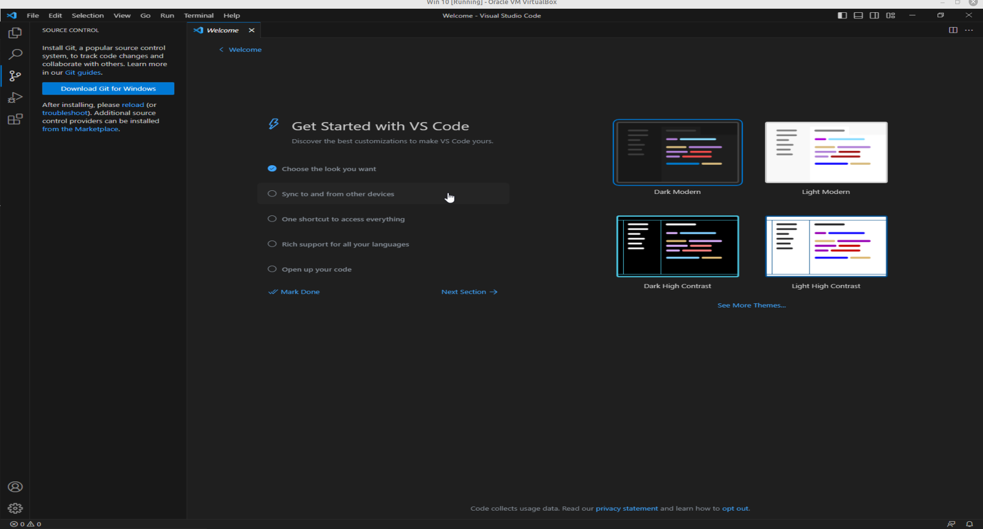Open the Run menu
The image size is (983, 529).
tap(167, 15)
